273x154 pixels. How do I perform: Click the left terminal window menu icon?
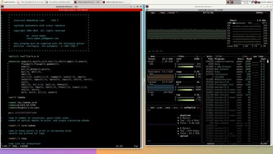click(x=2, y=7)
